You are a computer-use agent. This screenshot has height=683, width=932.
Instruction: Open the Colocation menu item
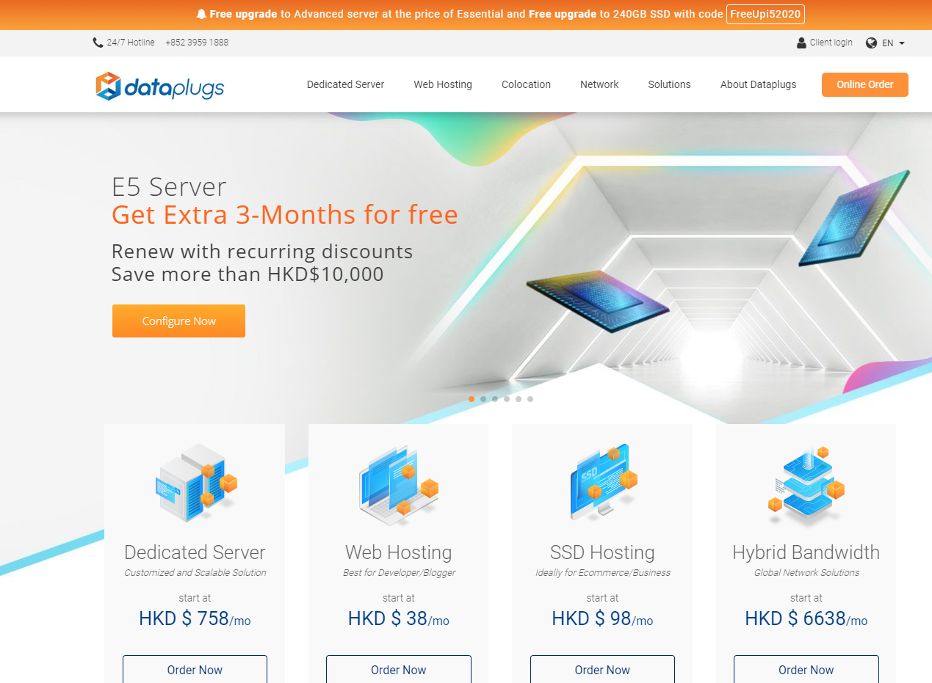[526, 84]
